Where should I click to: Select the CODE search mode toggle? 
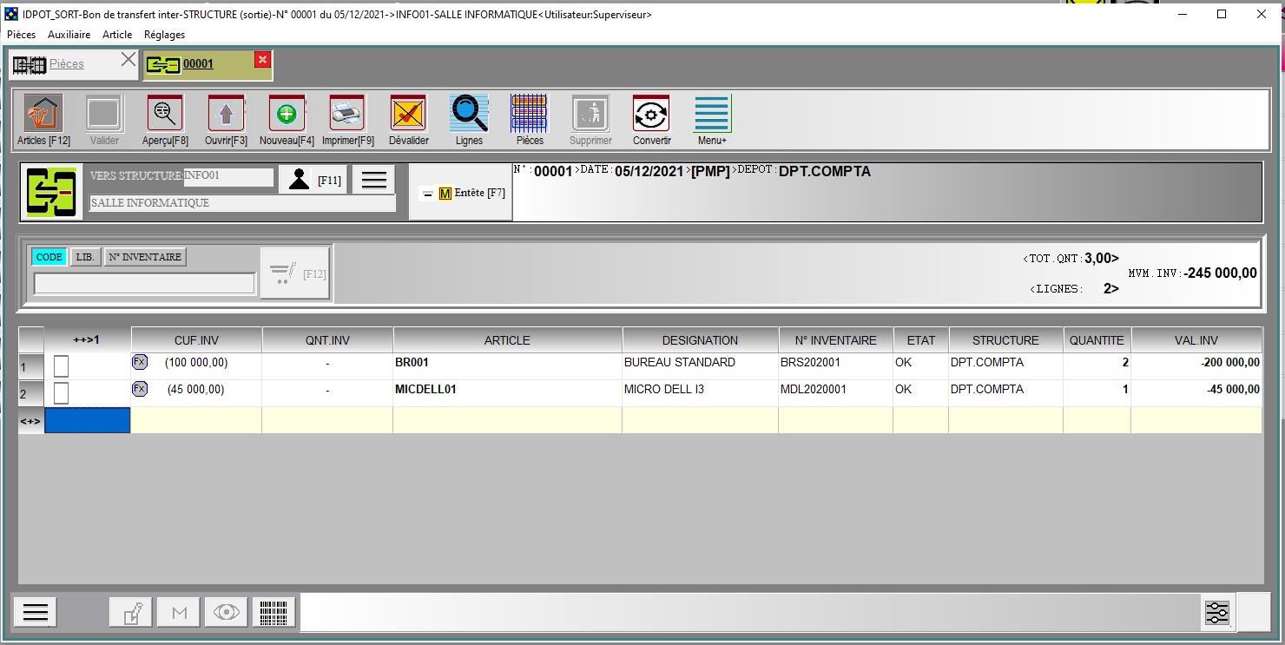pyautogui.click(x=49, y=257)
